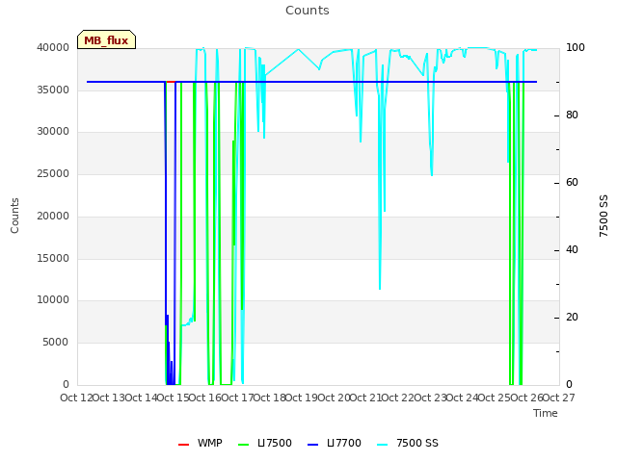Click the 80 right axis tick label
617x462 pixels.
pyautogui.click(x=572, y=115)
